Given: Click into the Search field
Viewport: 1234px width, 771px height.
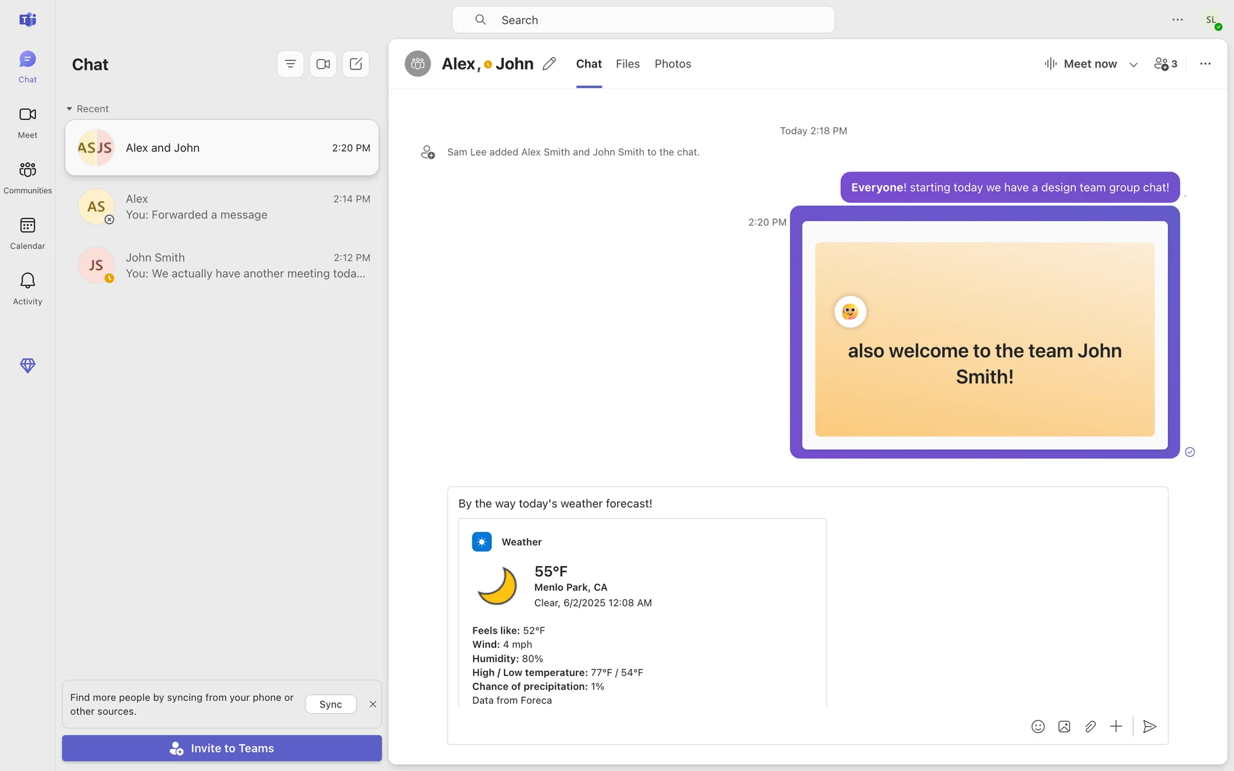Looking at the screenshot, I should coord(643,20).
